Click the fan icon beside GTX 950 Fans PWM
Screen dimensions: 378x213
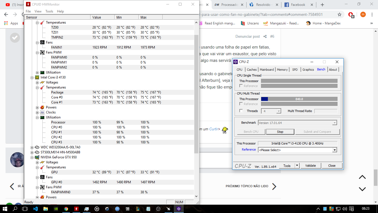tap(42, 187)
